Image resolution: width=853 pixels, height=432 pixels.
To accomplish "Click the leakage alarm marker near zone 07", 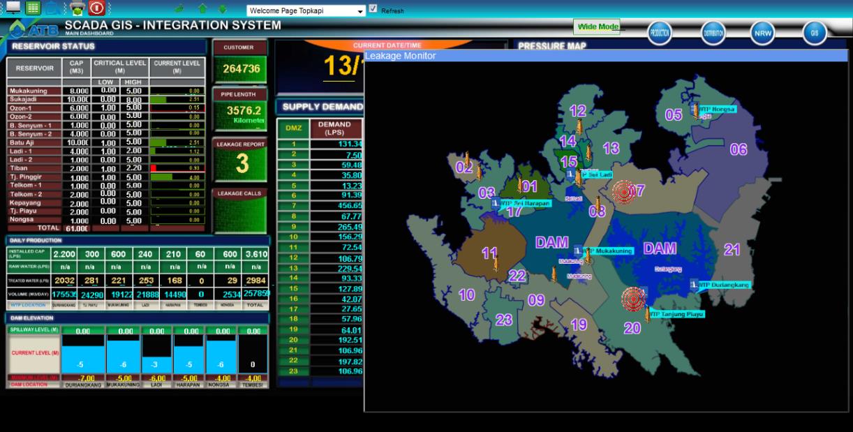I will click(x=623, y=191).
